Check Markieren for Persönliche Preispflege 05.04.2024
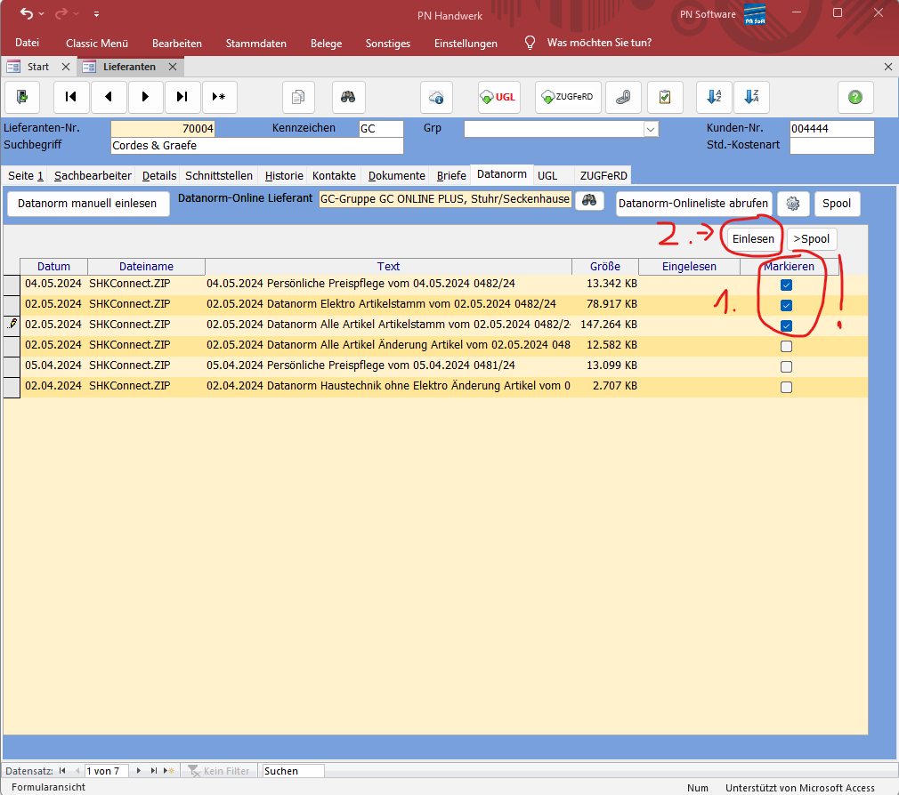The width and height of the screenshot is (899, 795). coord(786,366)
